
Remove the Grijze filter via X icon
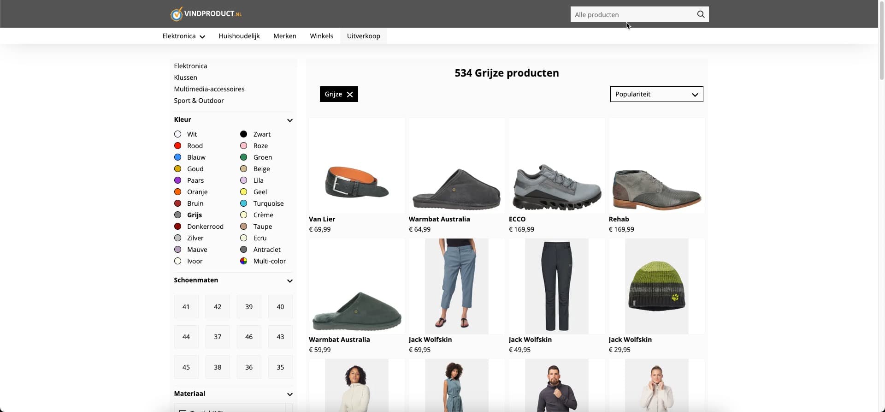click(x=350, y=94)
